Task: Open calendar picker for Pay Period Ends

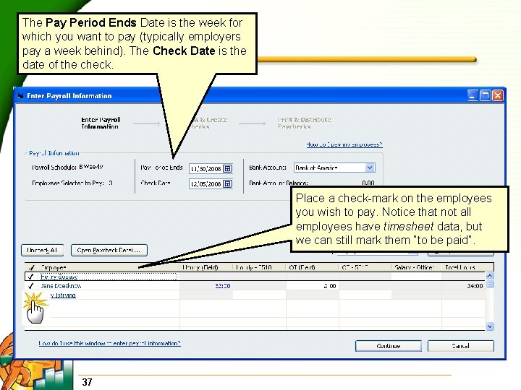Action: (228, 168)
